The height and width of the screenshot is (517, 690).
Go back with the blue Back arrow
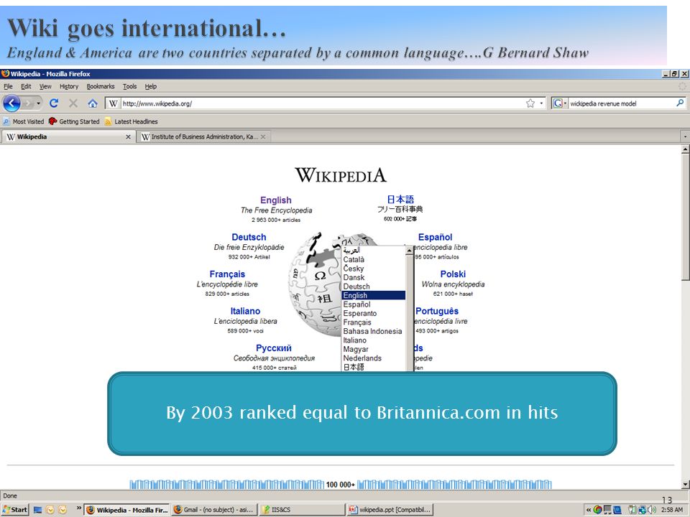click(x=12, y=103)
